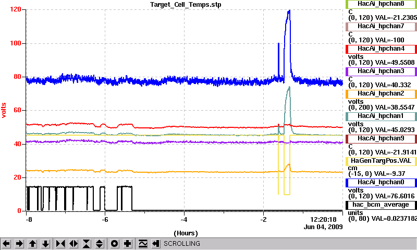The width and height of the screenshot is (417, 250).
Task: Select the HacAi_hpchan9 curve legend
Action: [x=381, y=139]
